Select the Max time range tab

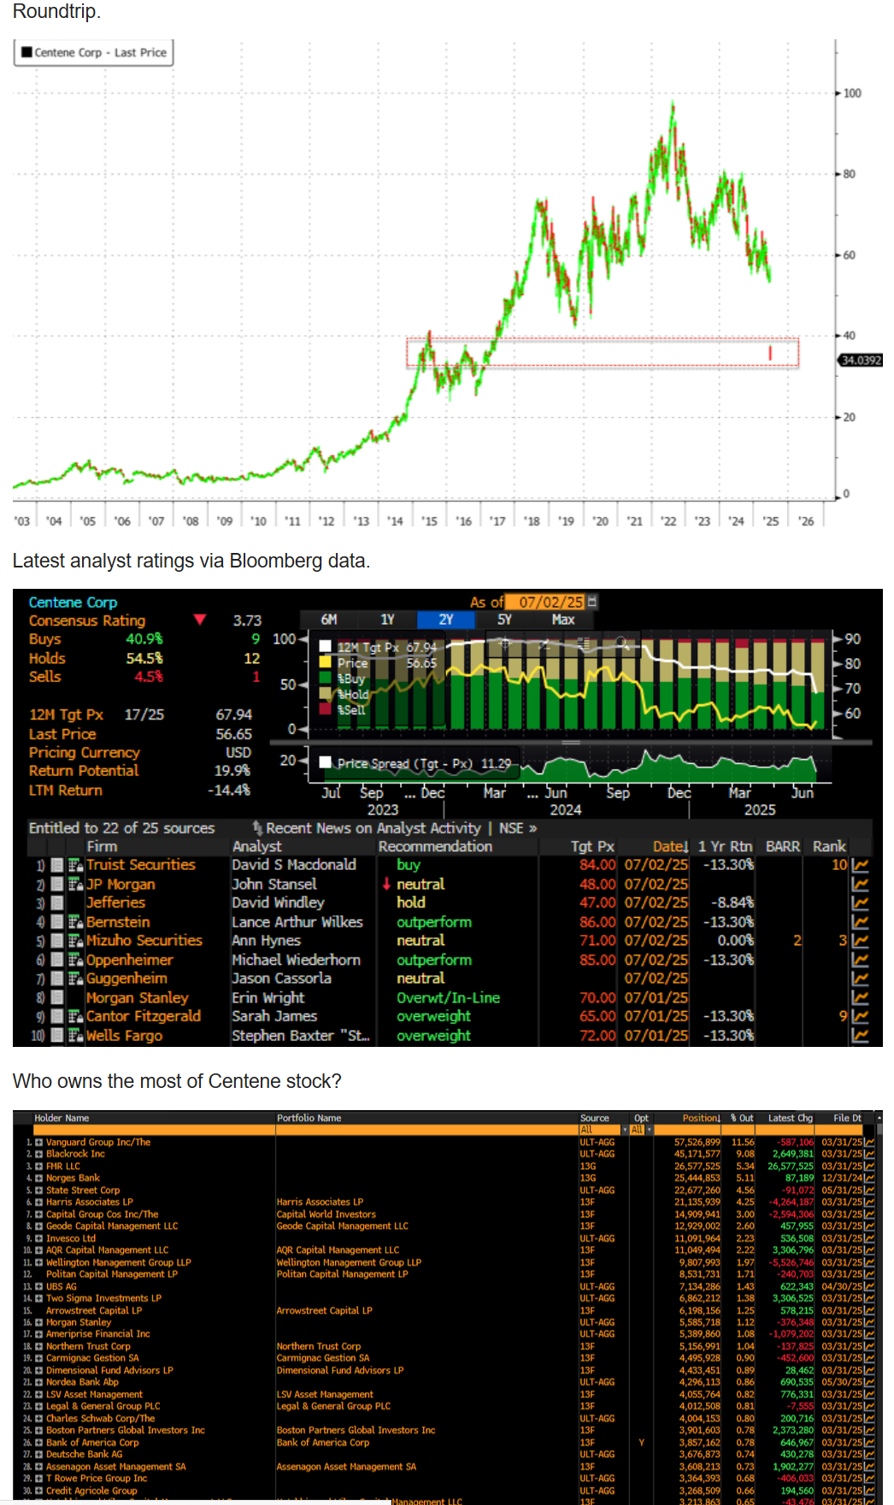pyautogui.click(x=563, y=620)
